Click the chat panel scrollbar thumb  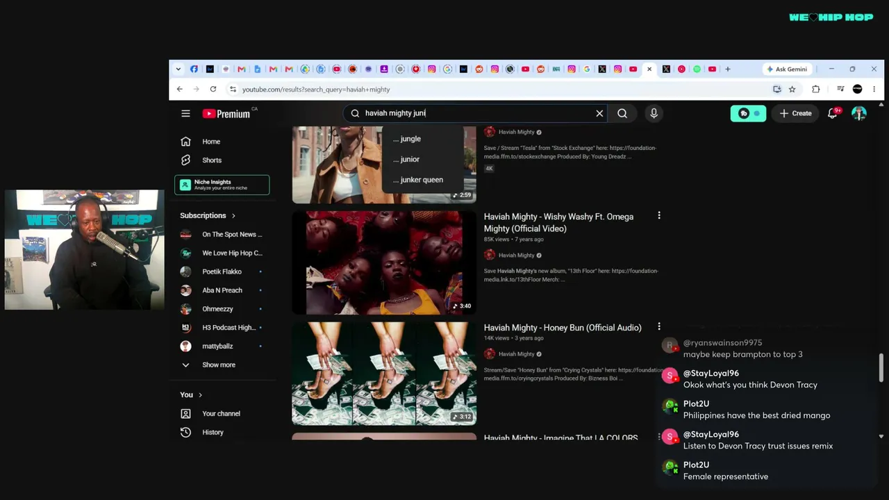click(x=881, y=367)
